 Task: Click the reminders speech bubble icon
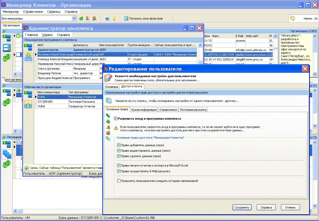click(292, 19)
